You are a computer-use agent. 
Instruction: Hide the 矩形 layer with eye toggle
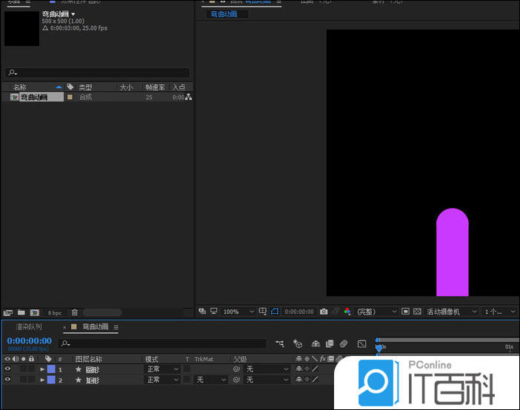8,380
